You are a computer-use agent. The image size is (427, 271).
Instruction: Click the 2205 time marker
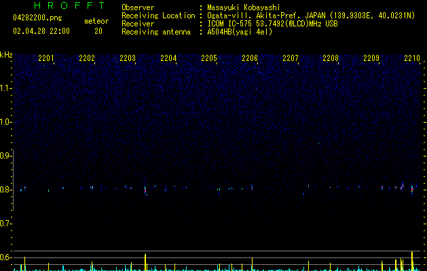209,58
